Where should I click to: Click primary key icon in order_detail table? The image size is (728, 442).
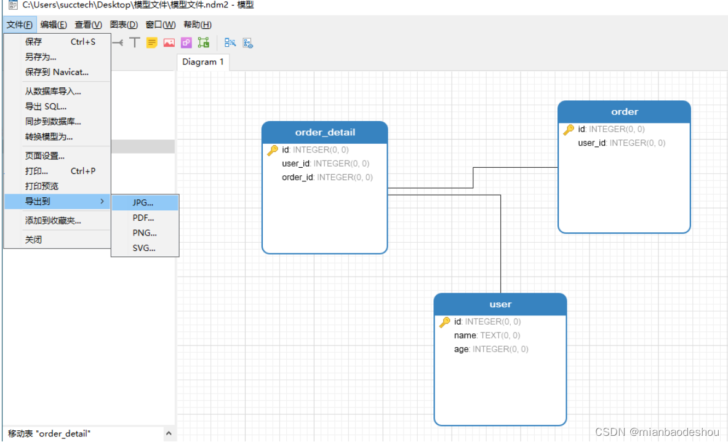pyautogui.click(x=273, y=150)
